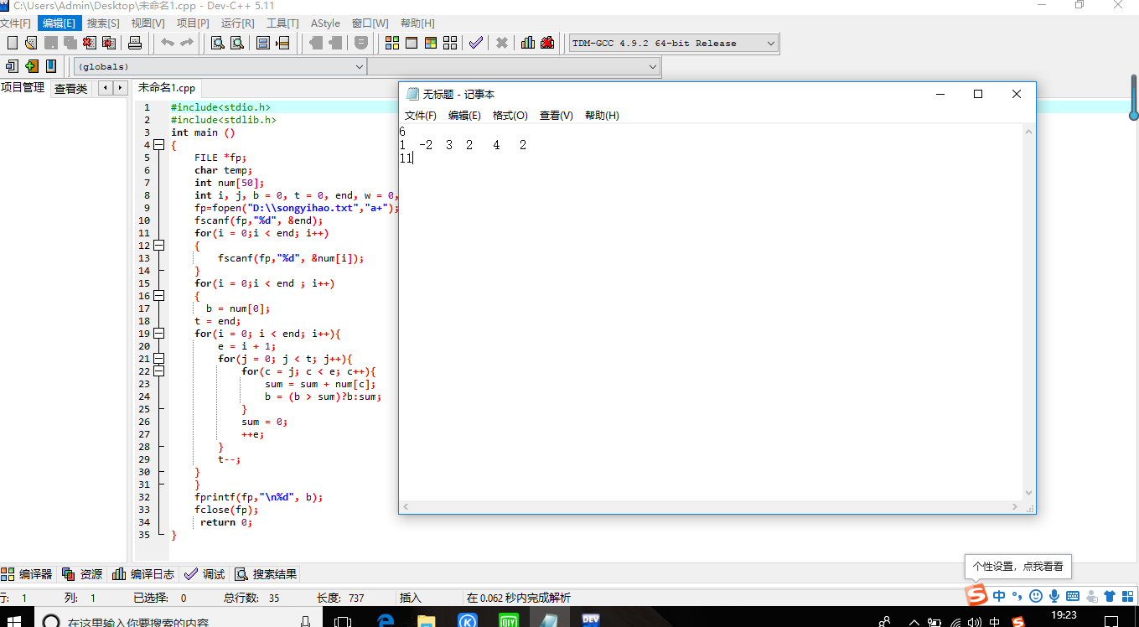This screenshot has width=1139, height=627.
Task: Click the Undo arrow icon
Action: [x=168, y=43]
